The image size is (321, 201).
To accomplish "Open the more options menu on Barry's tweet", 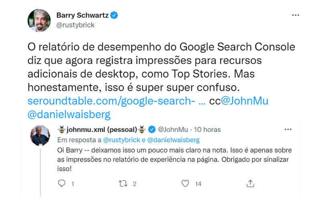I will (x=295, y=15).
